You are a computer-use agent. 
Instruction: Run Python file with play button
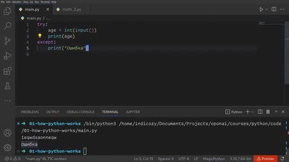pyautogui.click(x=261, y=9)
